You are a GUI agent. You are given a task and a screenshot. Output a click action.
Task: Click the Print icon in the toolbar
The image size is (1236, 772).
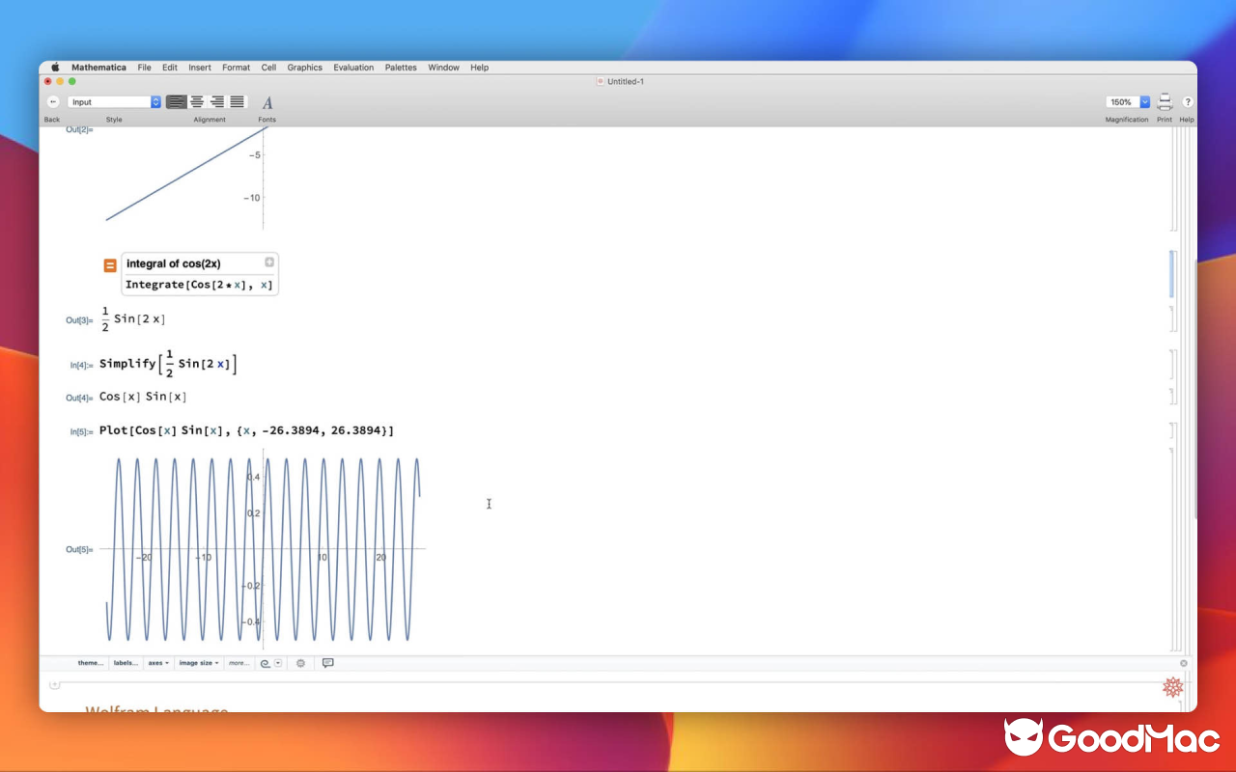coord(1165,101)
